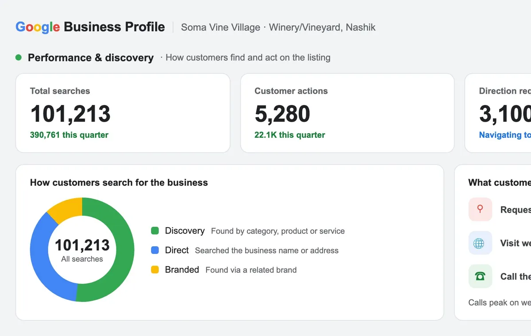Open the Customer actions card
531x336 pixels.
347,113
